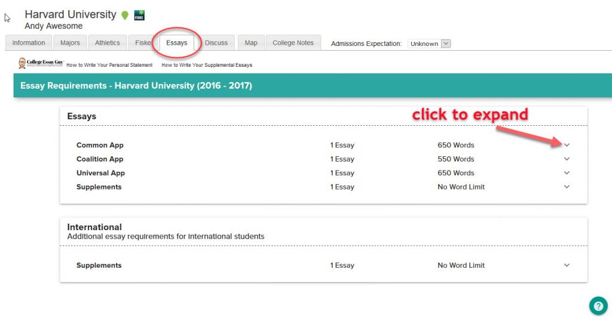
Task: Expand the Coalition App essay row
Action: [x=567, y=159]
